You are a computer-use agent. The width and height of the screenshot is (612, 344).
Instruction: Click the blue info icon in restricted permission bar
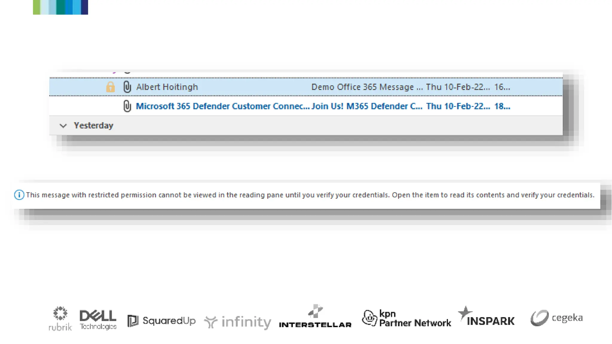tap(19, 195)
